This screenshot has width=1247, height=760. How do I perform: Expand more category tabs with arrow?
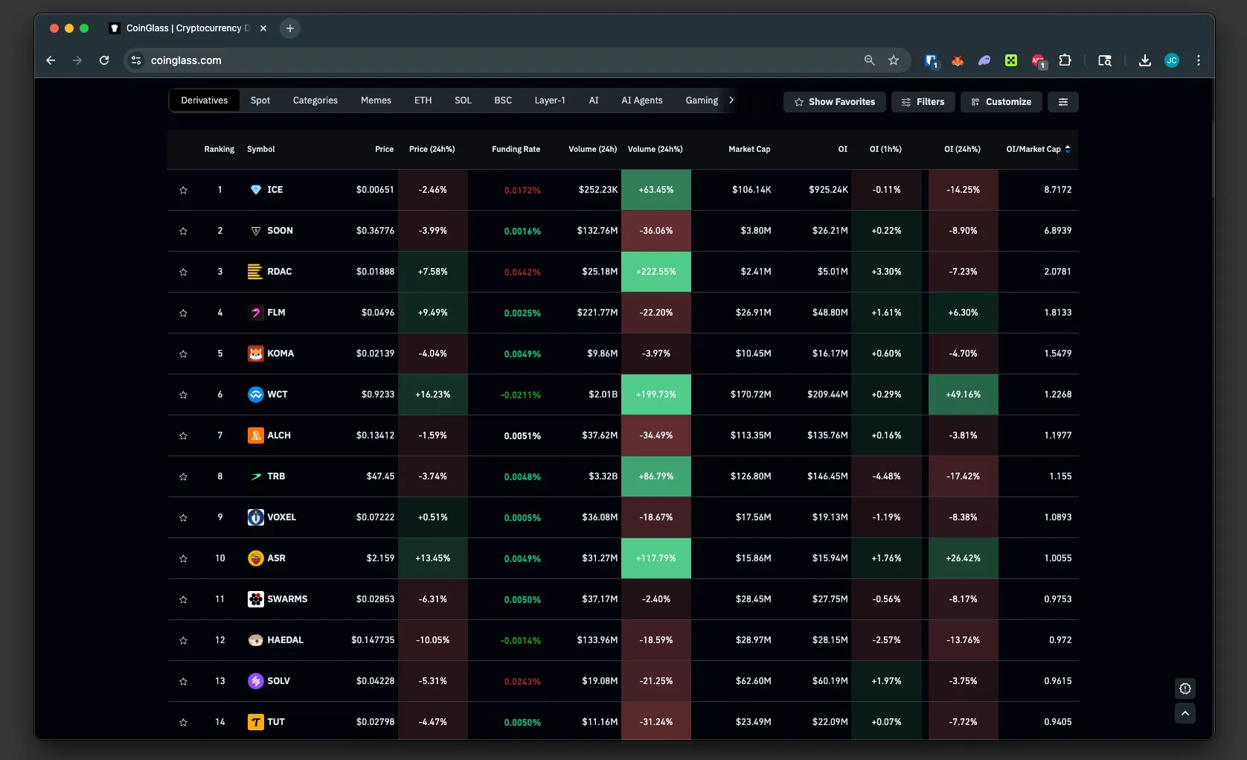point(731,100)
